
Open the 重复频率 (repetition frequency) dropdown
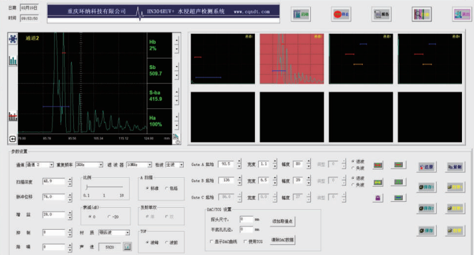(89, 165)
